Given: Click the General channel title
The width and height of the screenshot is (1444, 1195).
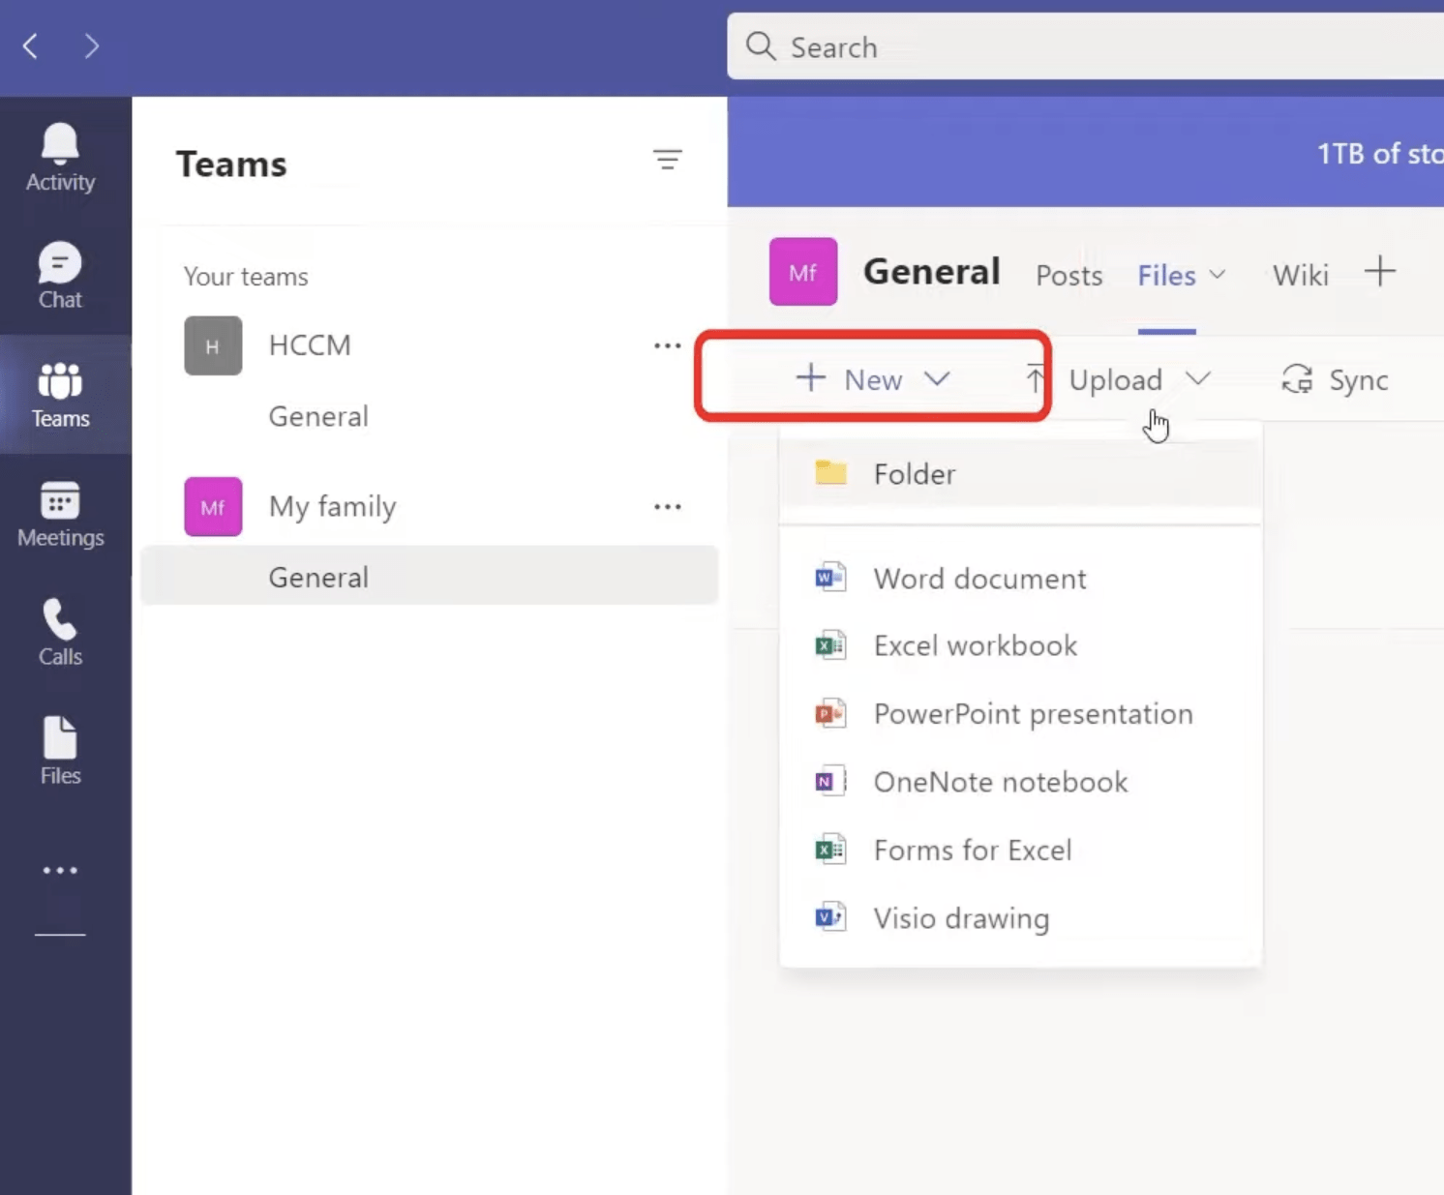Looking at the screenshot, I should 931,272.
